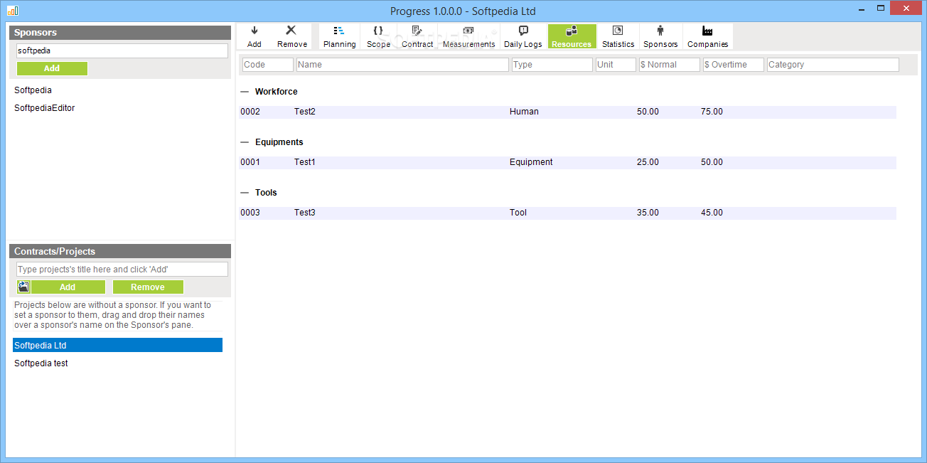This screenshot has width=927, height=463.
Task: Open the Contract view
Action: 417,36
